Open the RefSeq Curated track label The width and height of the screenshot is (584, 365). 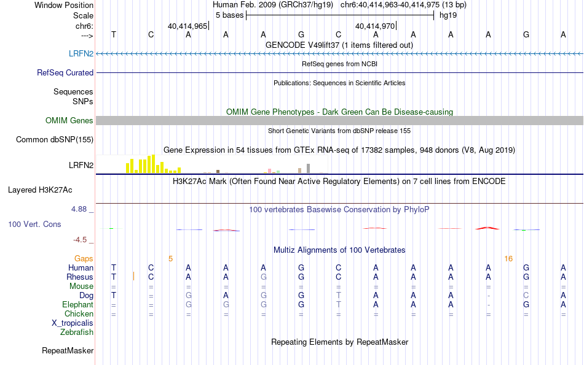[65, 72]
